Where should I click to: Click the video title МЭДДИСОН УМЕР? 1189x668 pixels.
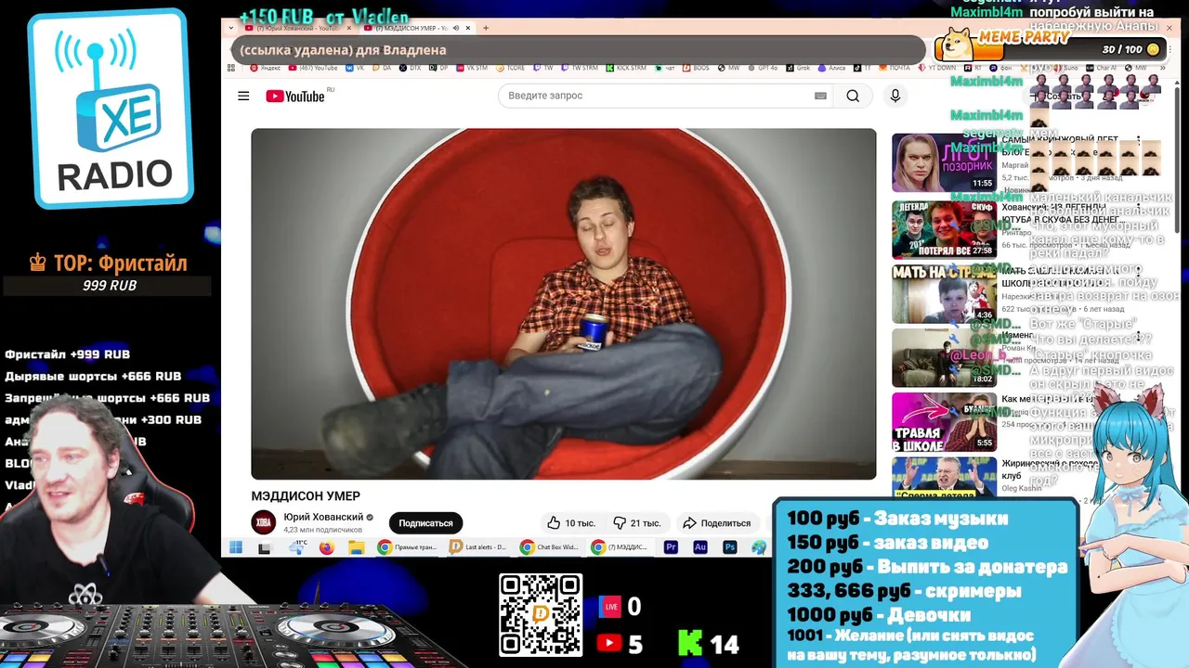pyautogui.click(x=306, y=495)
